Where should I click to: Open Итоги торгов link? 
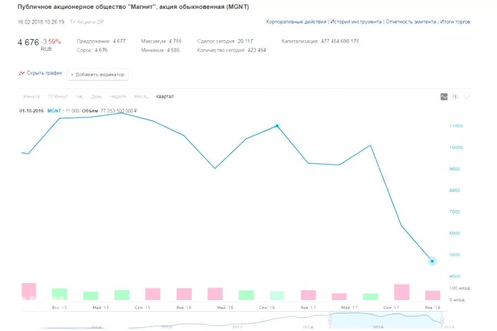click(x=456, y=22)
